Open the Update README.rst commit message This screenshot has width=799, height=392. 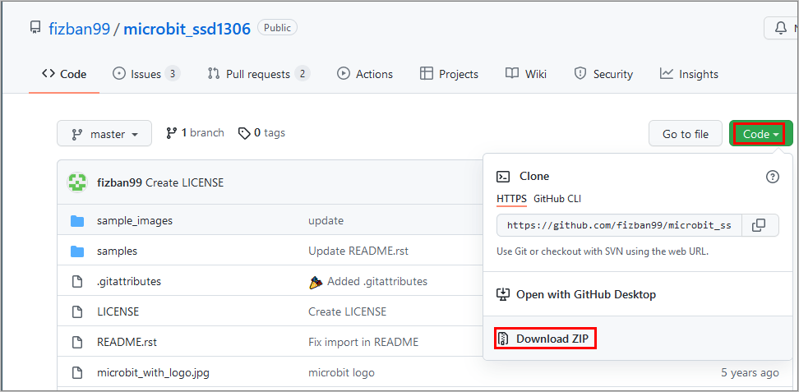click(x=358, y=251)
